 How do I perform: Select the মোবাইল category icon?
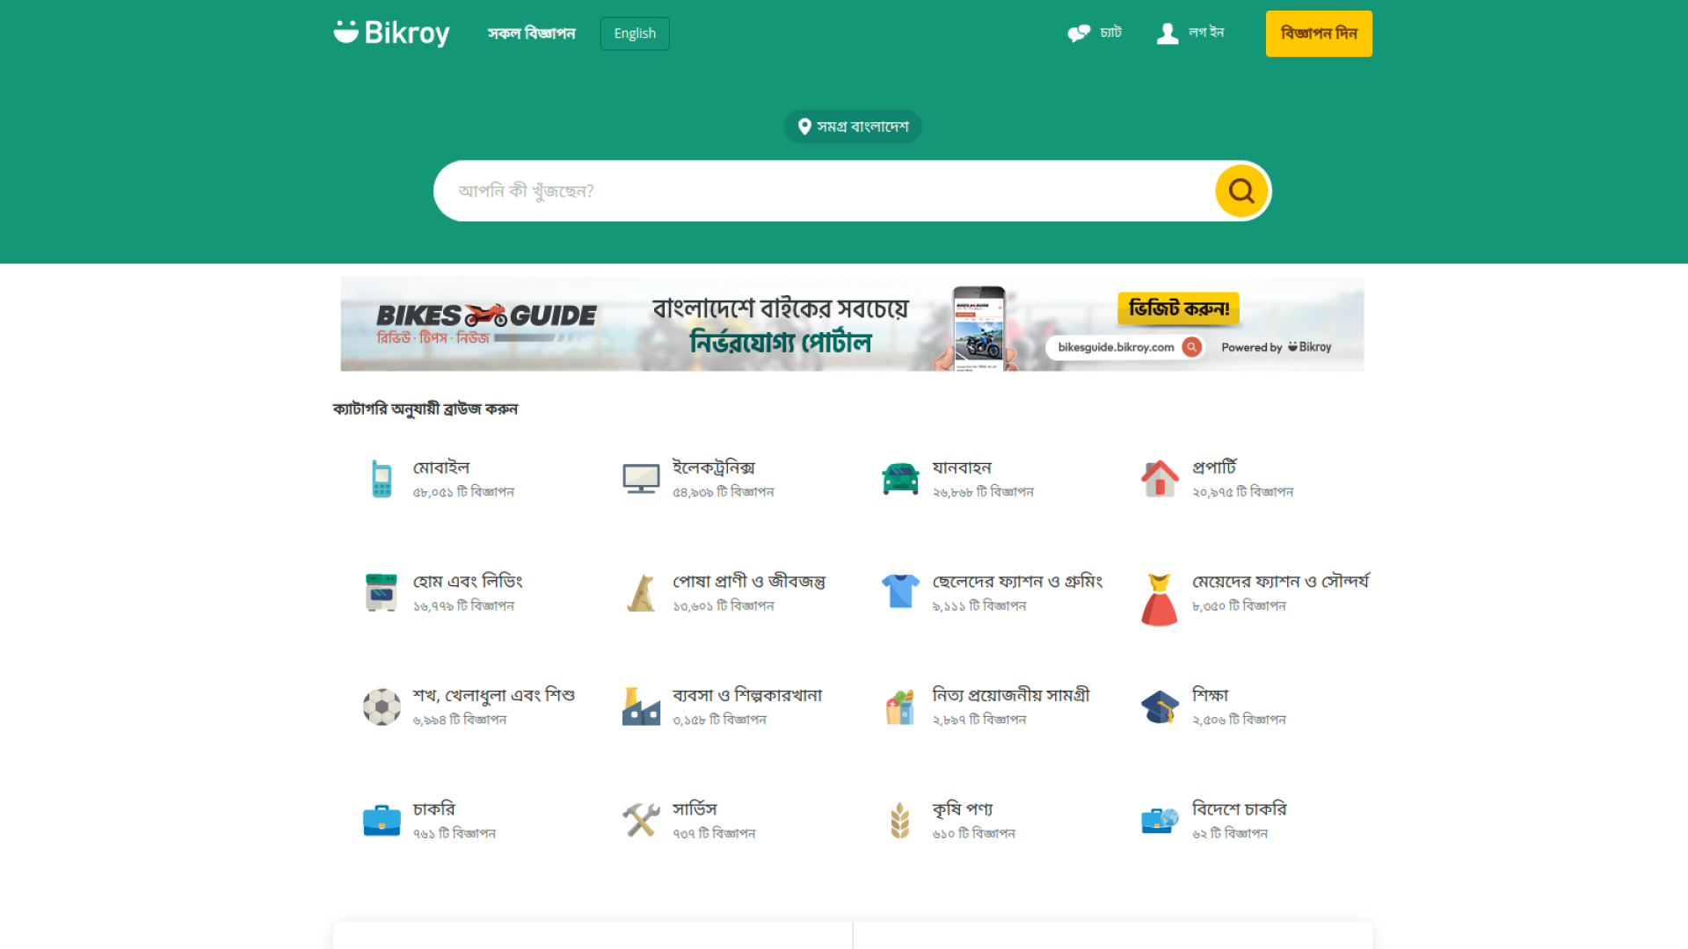click(x=382, y=479)
